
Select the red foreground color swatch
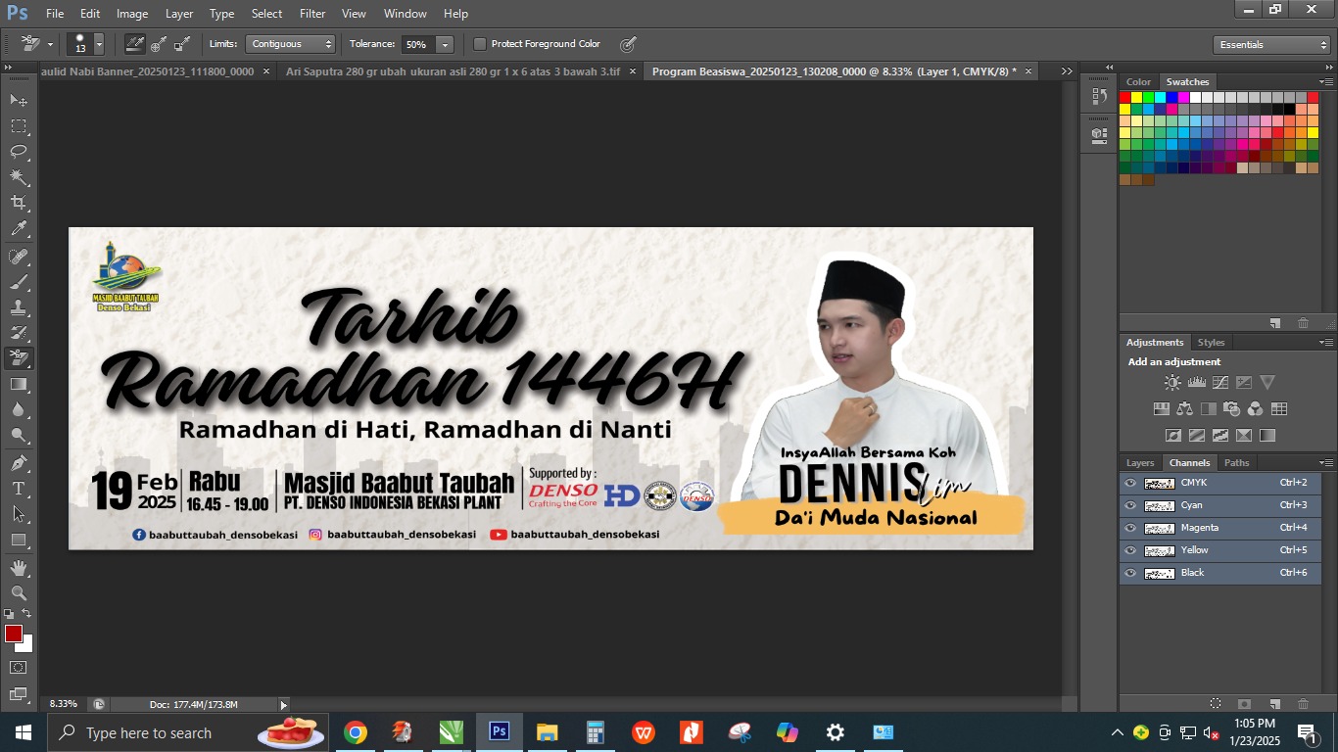pyautogui.click(x=14, y=634)
